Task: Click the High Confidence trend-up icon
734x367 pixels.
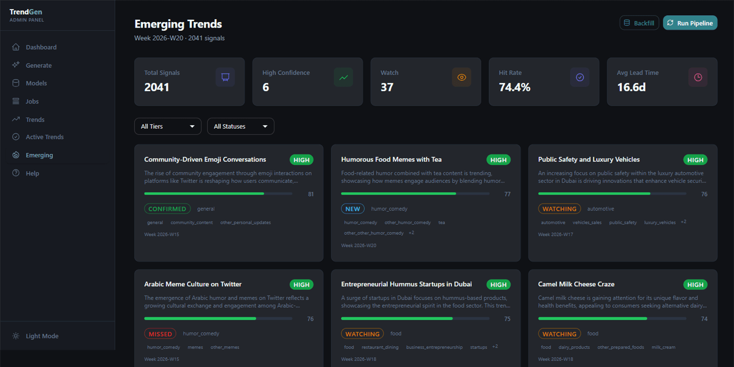Action: (343, 77)
